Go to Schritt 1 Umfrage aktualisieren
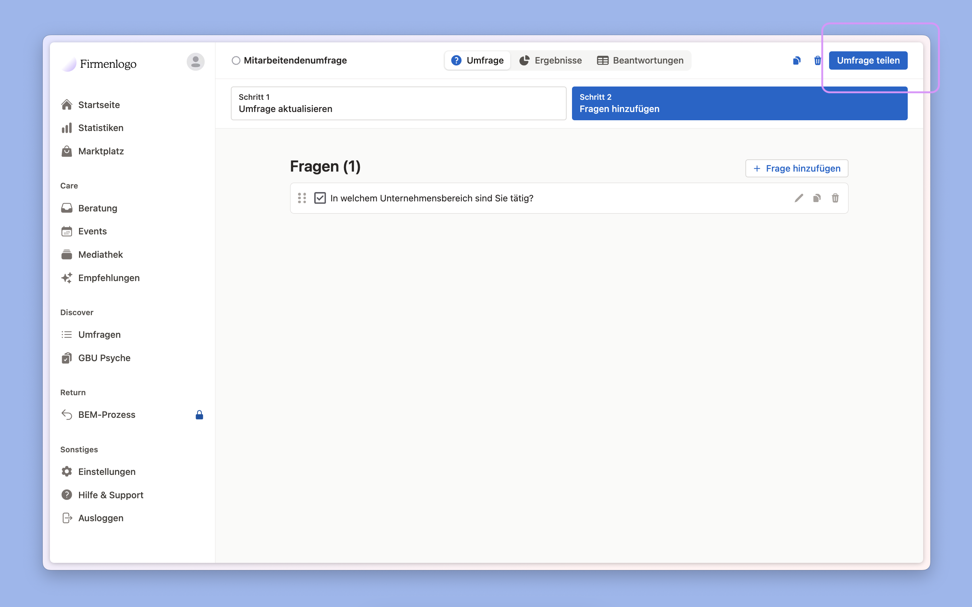Screen dimensions: 972x607 (398, 103)
